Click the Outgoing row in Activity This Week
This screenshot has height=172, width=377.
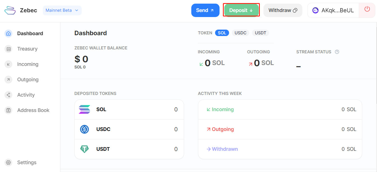280,129
